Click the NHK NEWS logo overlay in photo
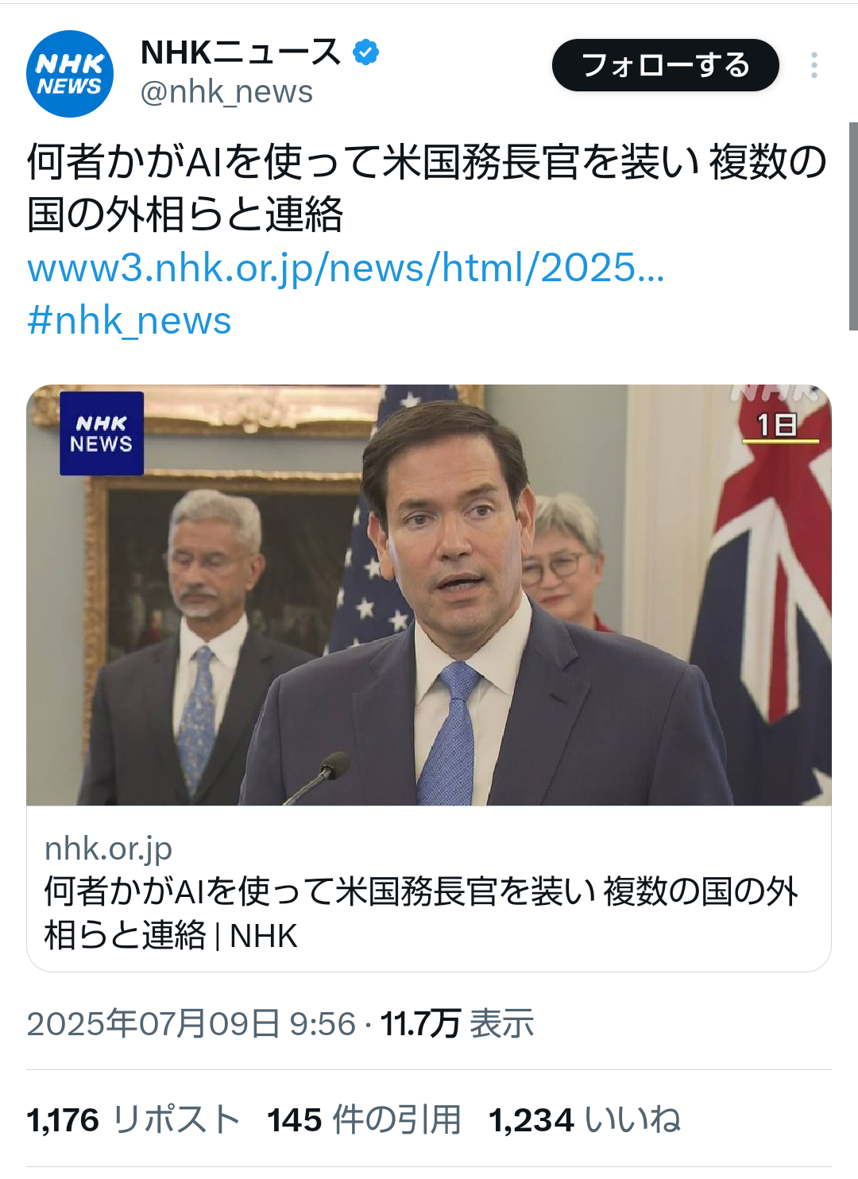858x1179 pixels. point(102,434)
